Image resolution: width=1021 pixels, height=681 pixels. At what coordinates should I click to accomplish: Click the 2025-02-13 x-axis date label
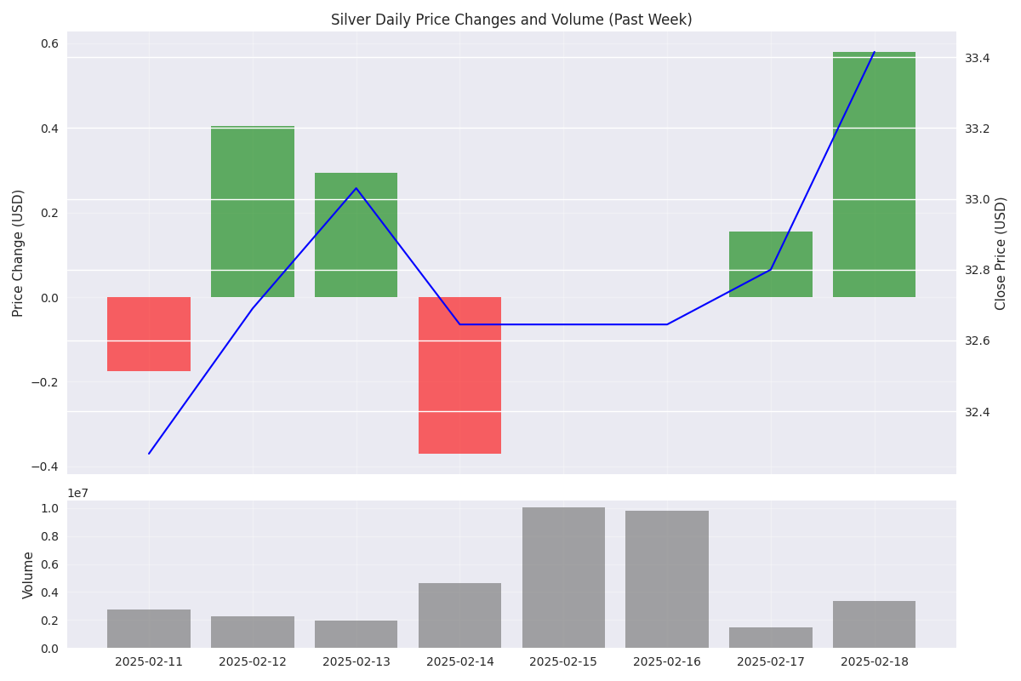pos(356,661)
